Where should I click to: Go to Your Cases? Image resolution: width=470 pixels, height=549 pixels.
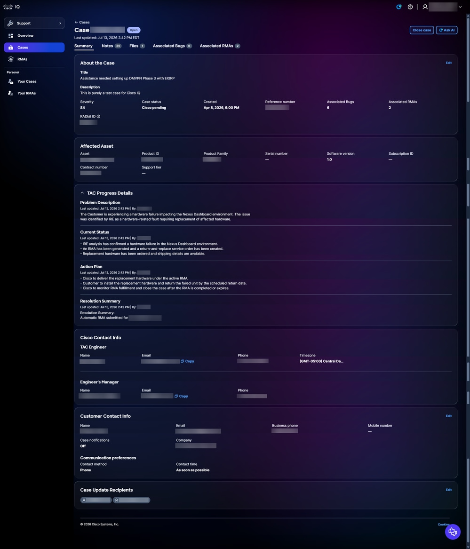34,81
